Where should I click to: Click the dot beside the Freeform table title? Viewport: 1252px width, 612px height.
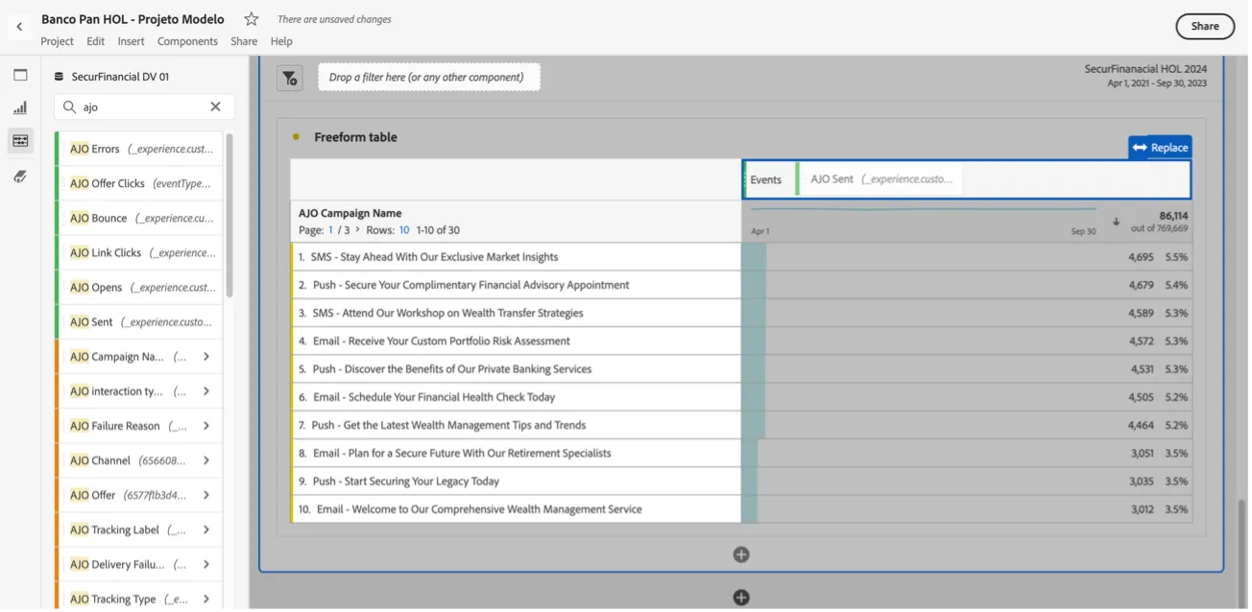tap(296, 137)
